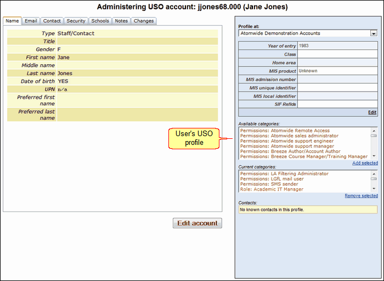The image size is (384, 281).
Task: Click the UPN value n/a
Action: click(x=63, y=89)
